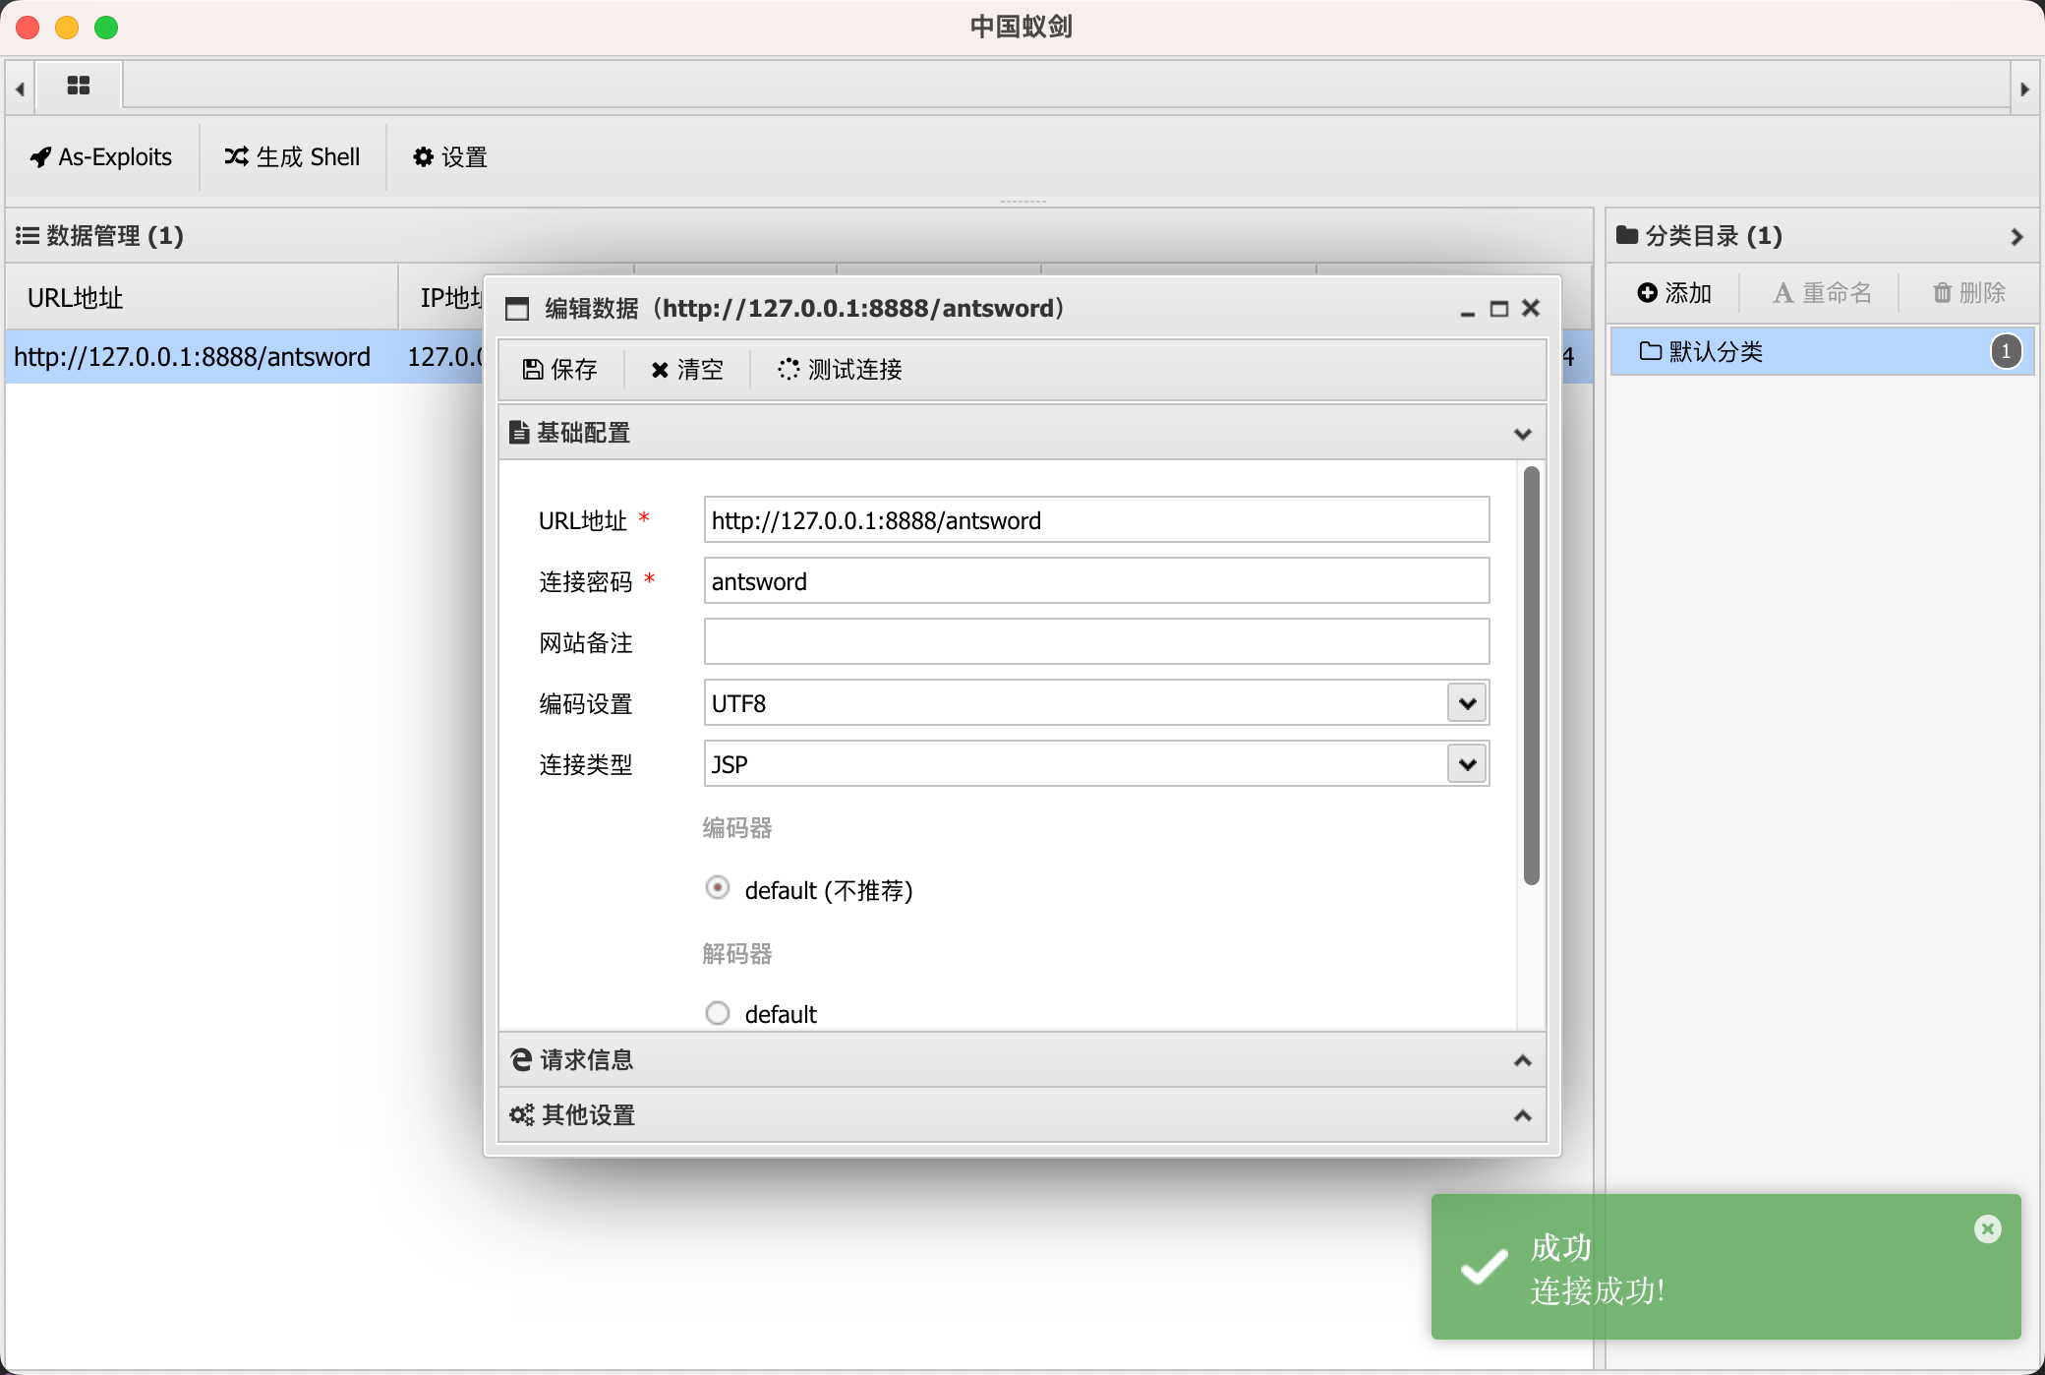This screenshot has width=2045, height=1375.
Task: Click the 删除 delete category icon
Action: (x=1966, y=292)
